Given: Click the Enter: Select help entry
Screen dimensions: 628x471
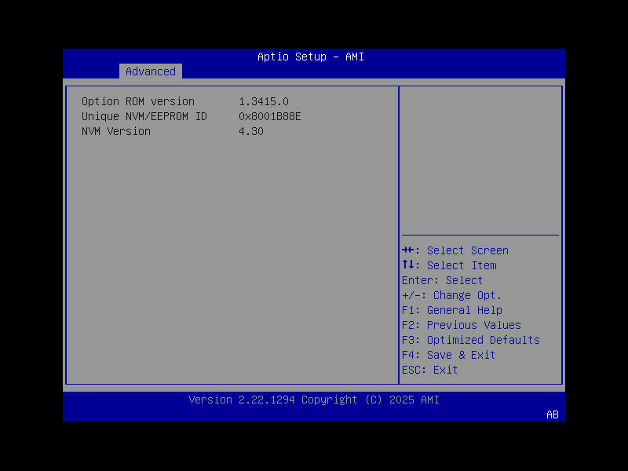Looking at the screenshot, I should [442, 280].
